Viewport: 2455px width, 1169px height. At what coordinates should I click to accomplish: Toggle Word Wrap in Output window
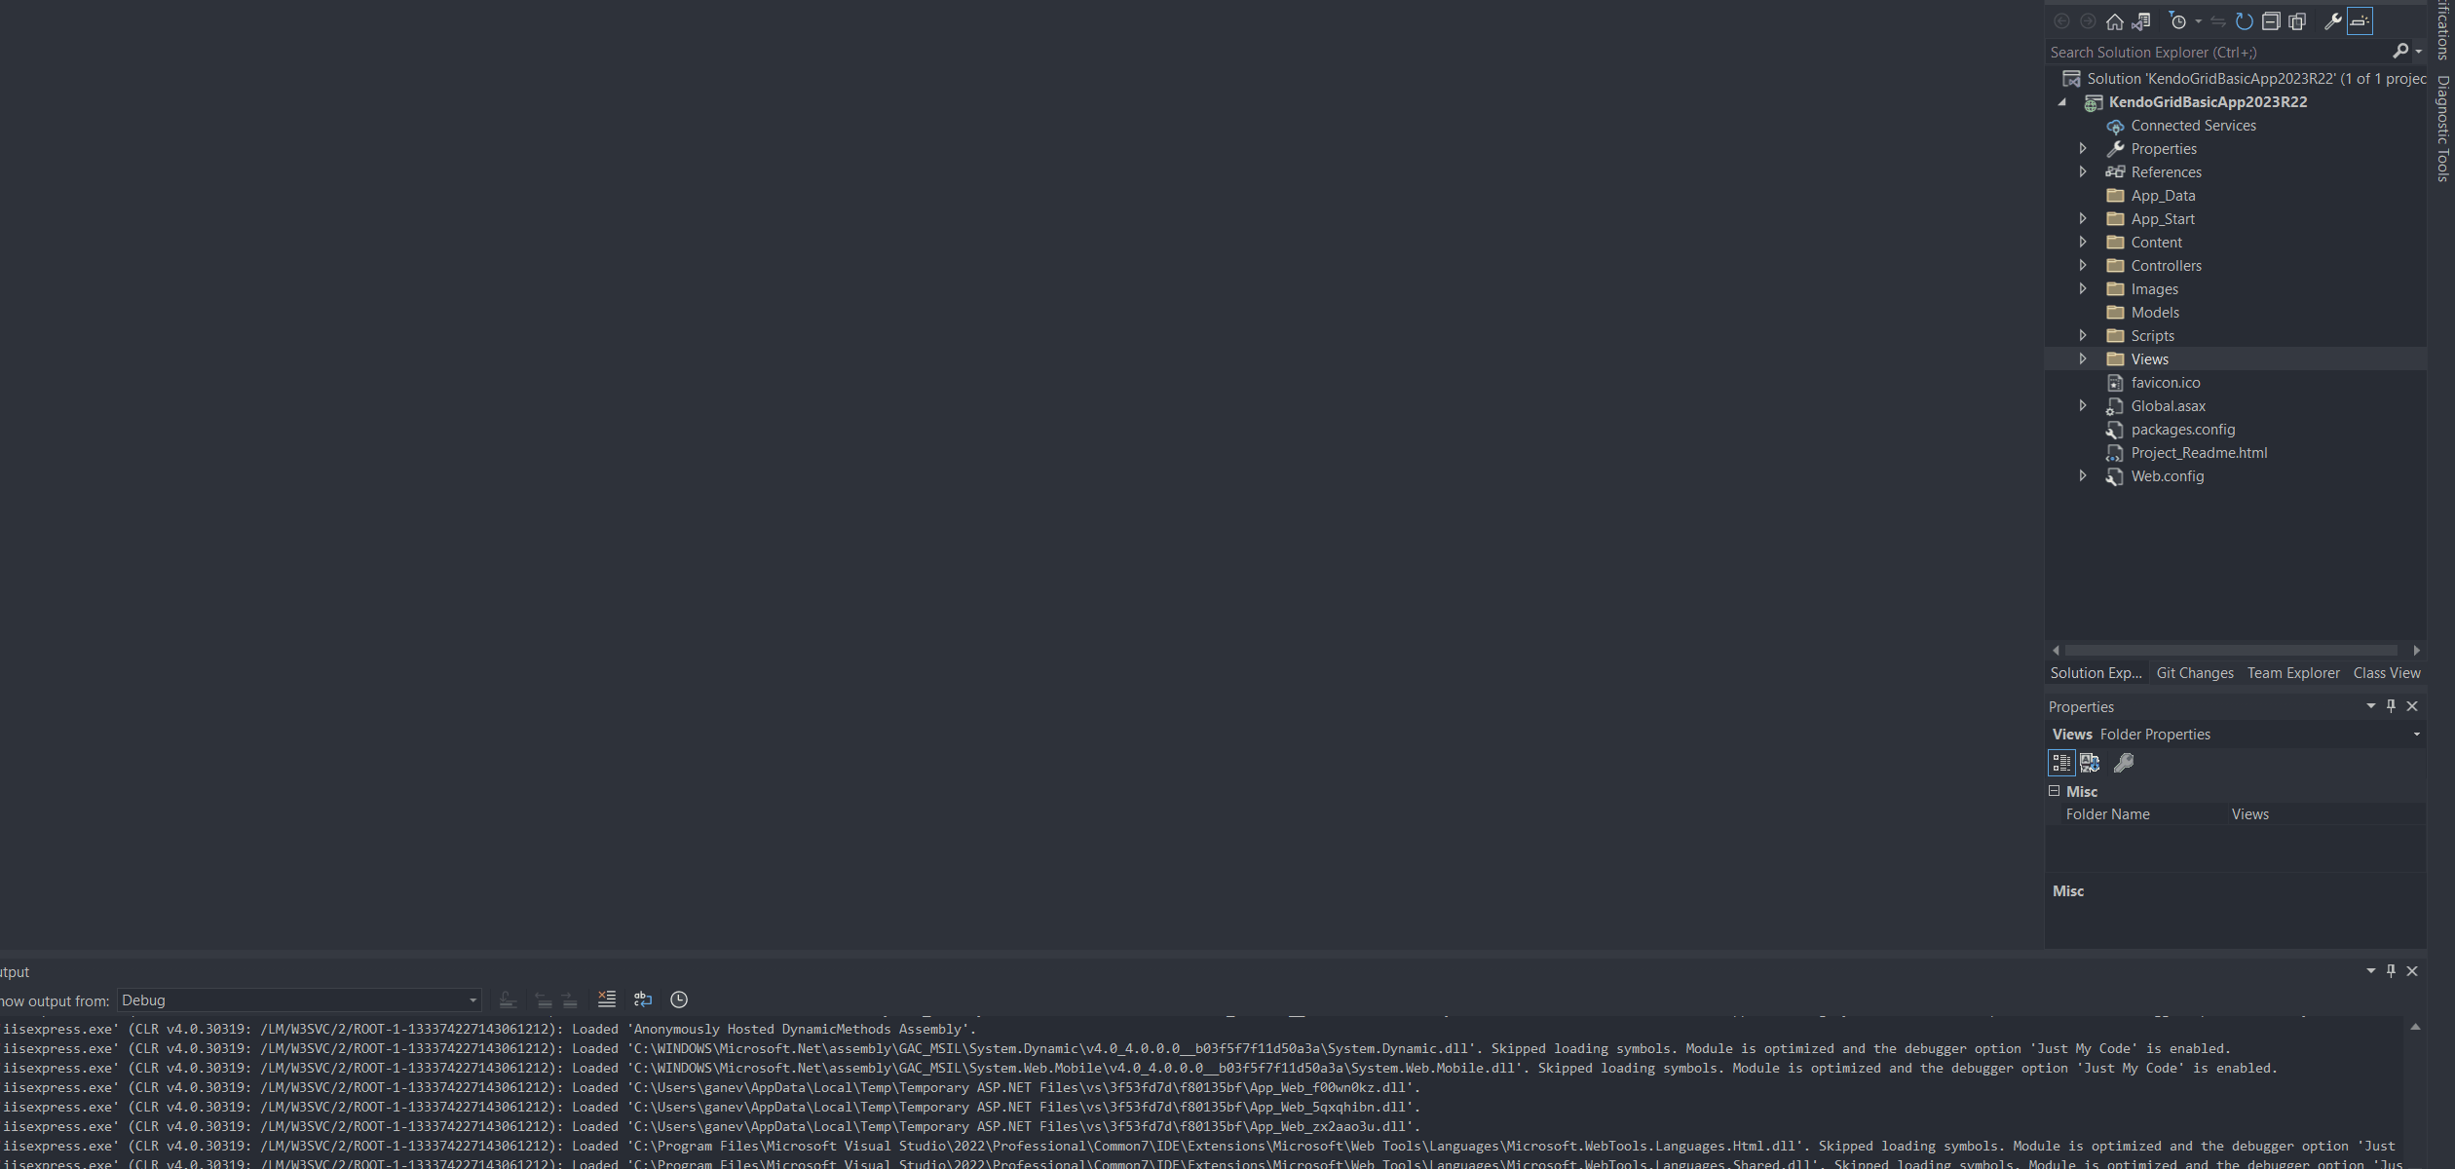(642, 999)
